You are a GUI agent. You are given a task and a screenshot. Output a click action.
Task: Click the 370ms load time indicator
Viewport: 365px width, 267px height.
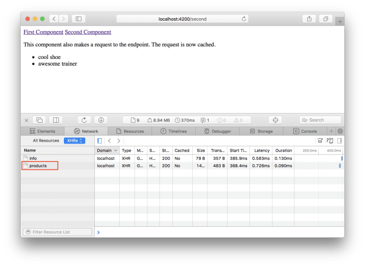tap(185, 120)
